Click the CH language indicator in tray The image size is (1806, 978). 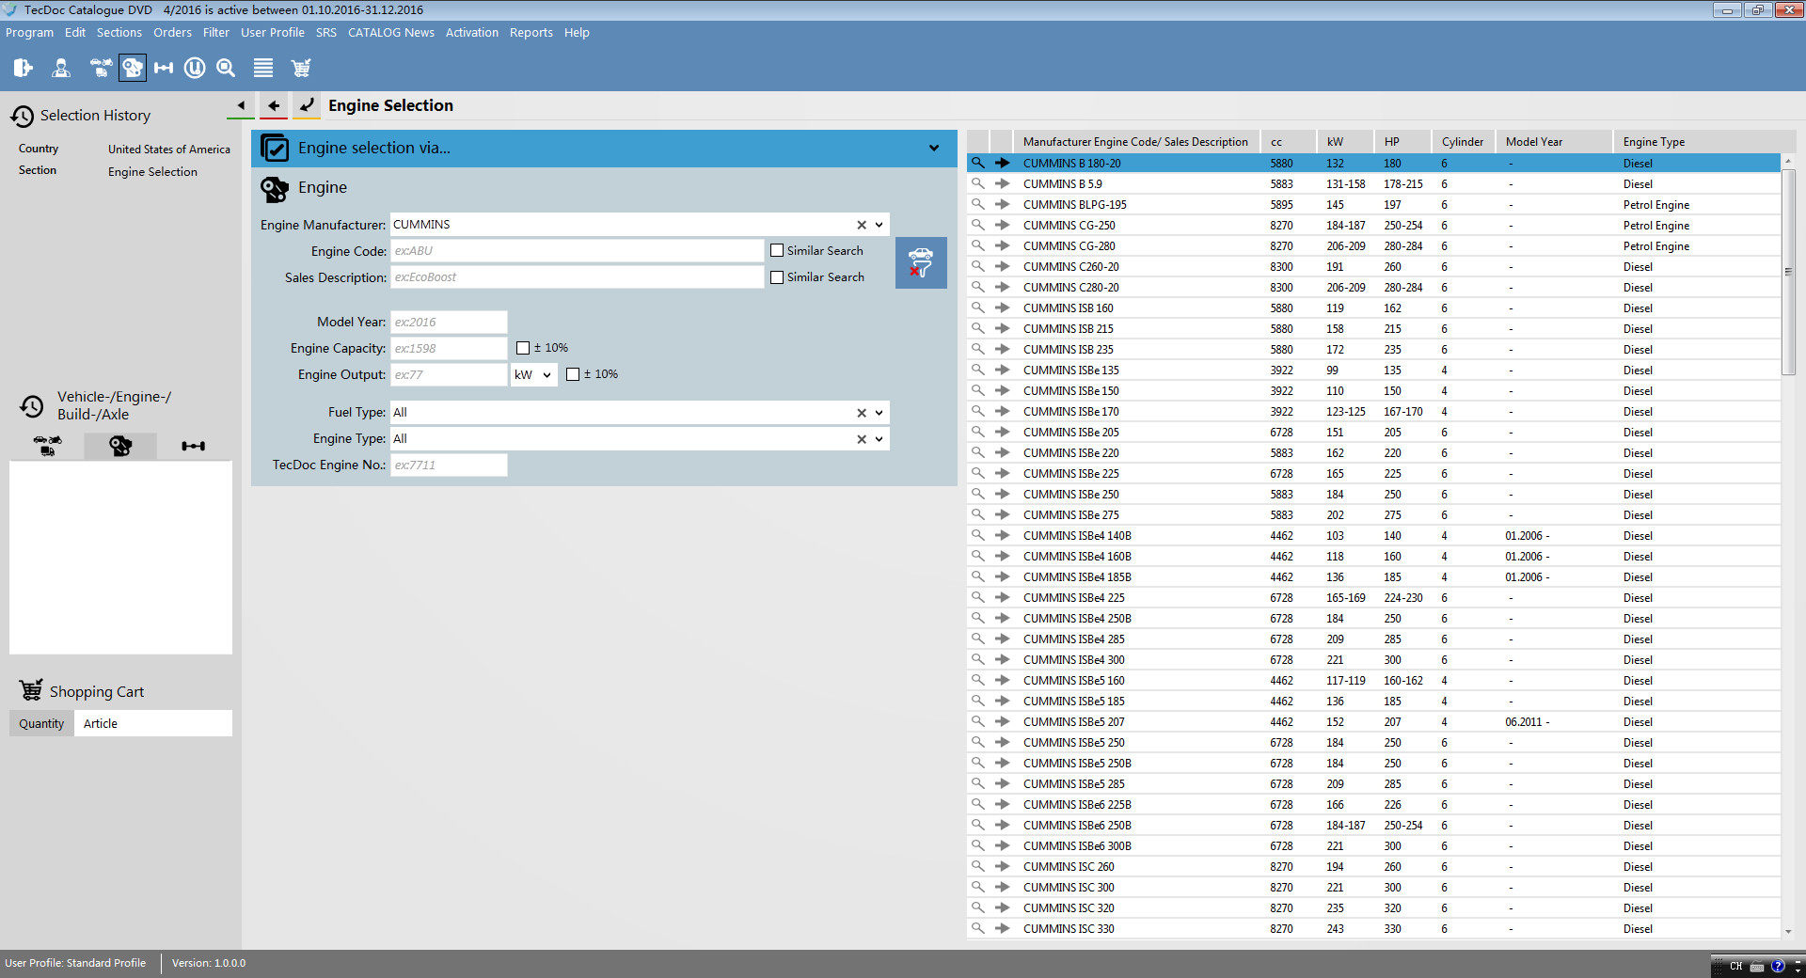coord(1735,966)
